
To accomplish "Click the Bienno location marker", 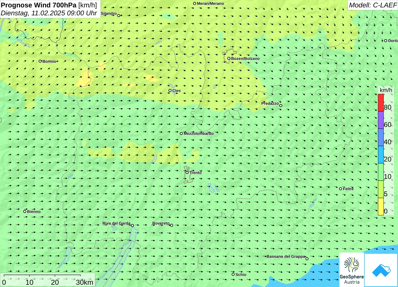I will 25,211.
